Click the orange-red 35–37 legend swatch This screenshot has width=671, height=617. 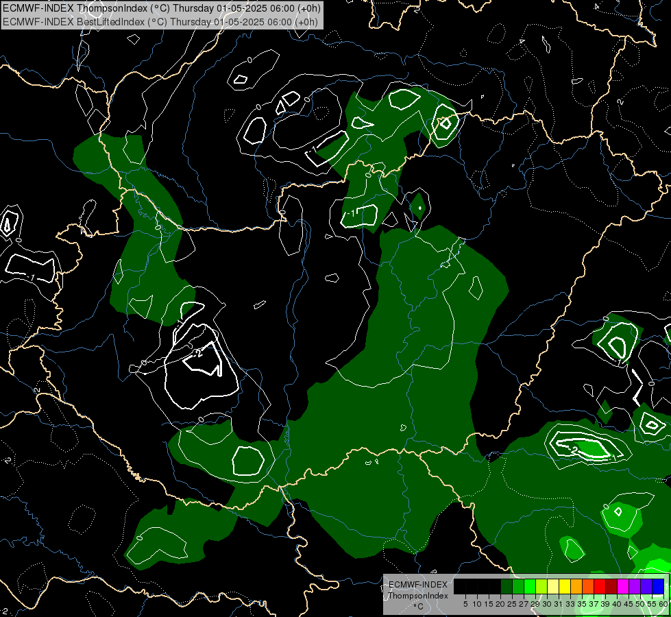(x=588, y=586)
